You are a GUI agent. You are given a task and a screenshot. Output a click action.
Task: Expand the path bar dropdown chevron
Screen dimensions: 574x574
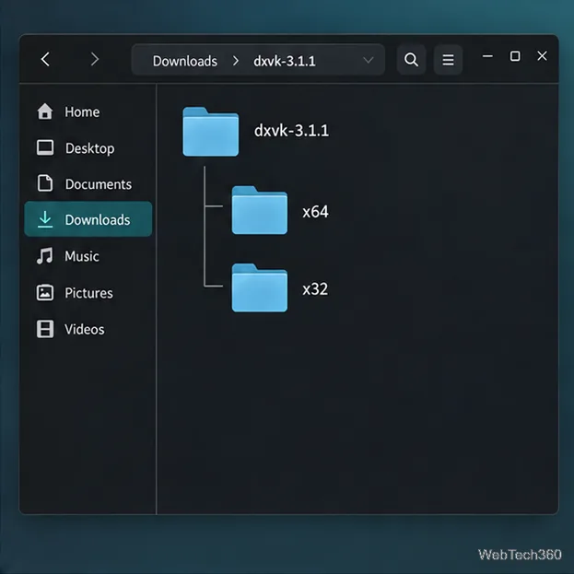click(369, 60)
